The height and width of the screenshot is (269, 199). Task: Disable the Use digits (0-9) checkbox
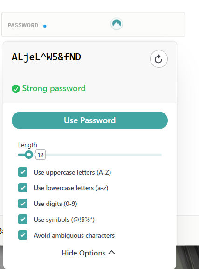tap(23, 204)
